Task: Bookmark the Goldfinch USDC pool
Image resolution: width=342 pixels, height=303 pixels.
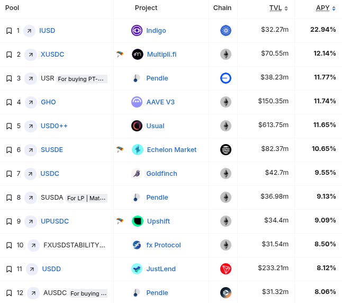Action: coord(9,174)
